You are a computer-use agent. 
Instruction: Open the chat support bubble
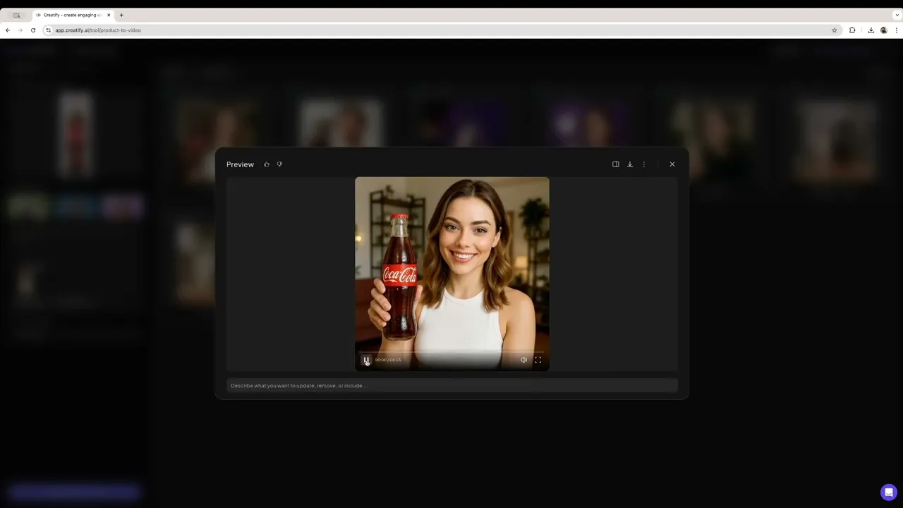(888, 492)
